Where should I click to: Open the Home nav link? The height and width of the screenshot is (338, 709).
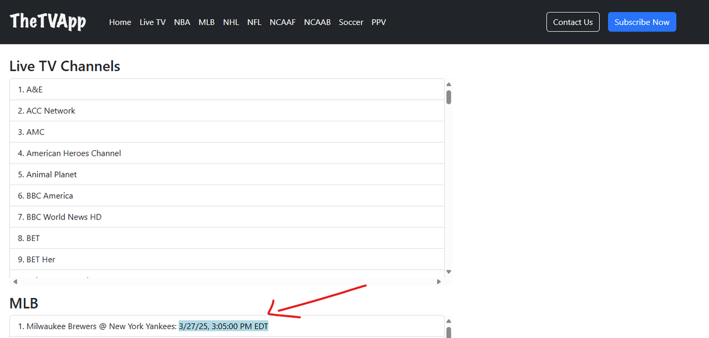coord(120,22)
